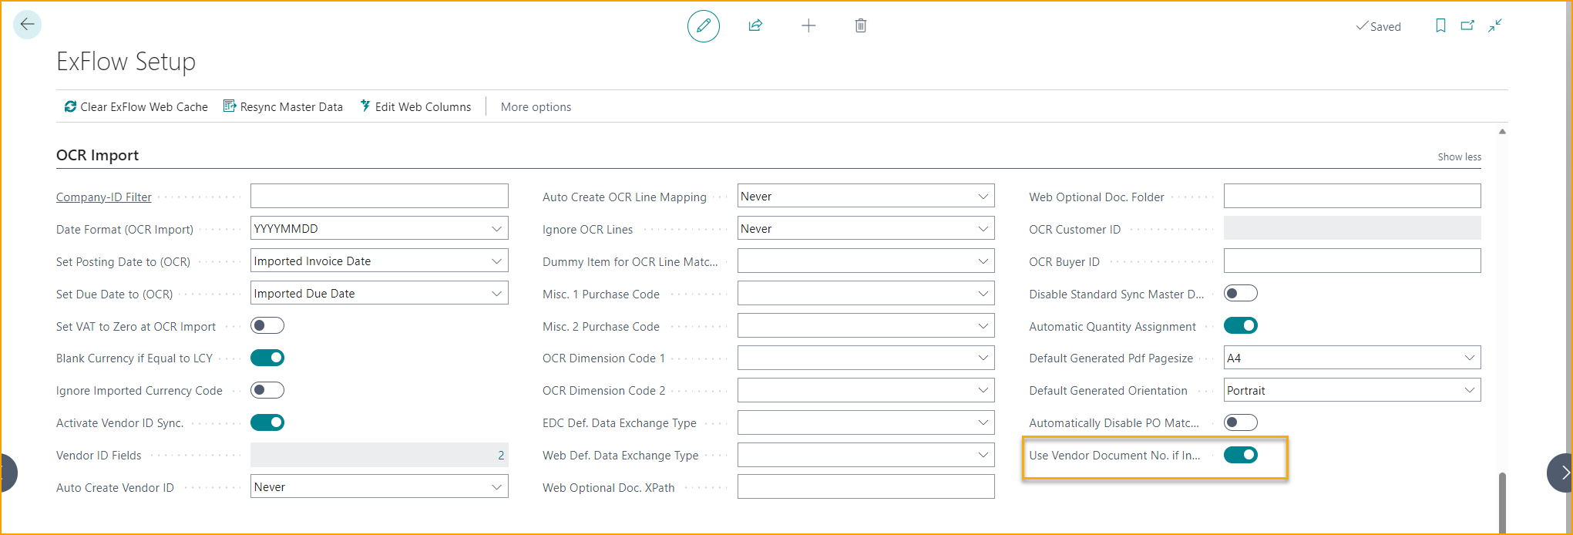Click the Vendor ID Fields value
Viewport: 1573px width, 535px height.
pos(379,455)
